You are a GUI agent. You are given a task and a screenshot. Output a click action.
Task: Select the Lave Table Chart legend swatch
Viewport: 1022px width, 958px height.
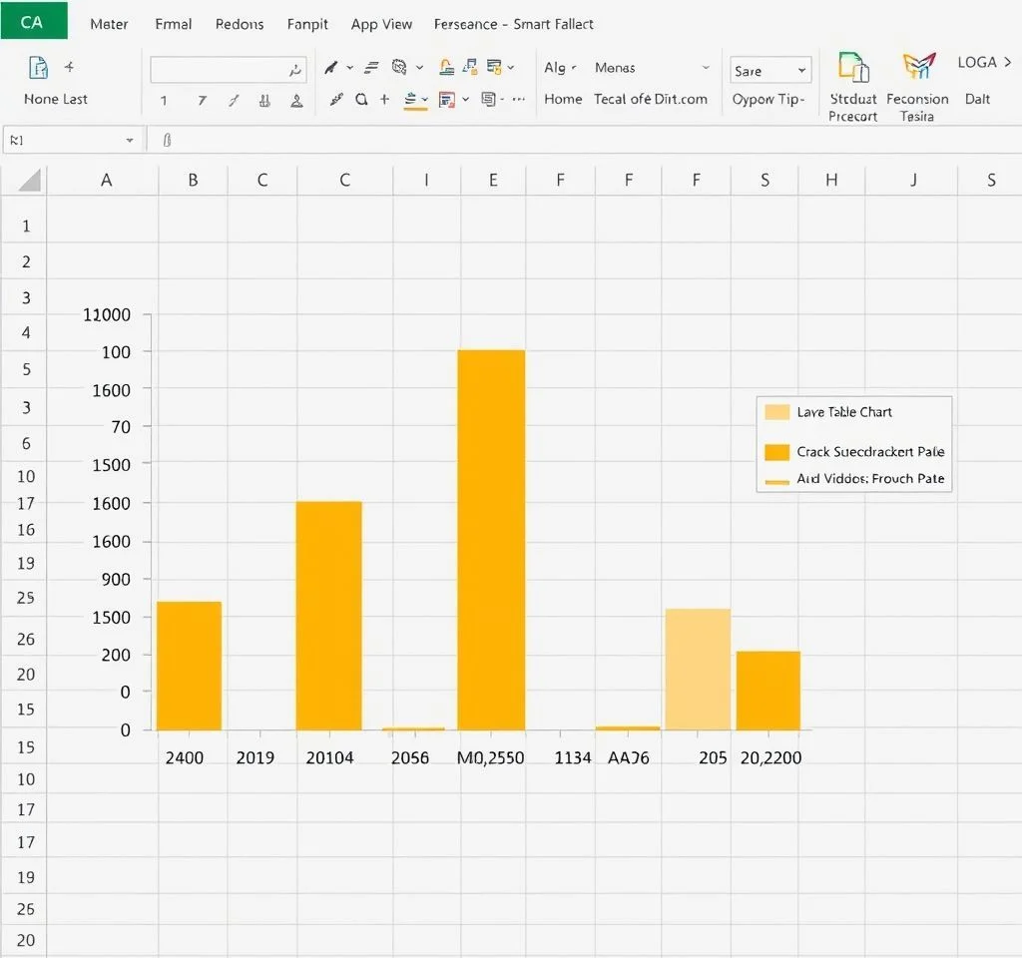click(776, 412)
